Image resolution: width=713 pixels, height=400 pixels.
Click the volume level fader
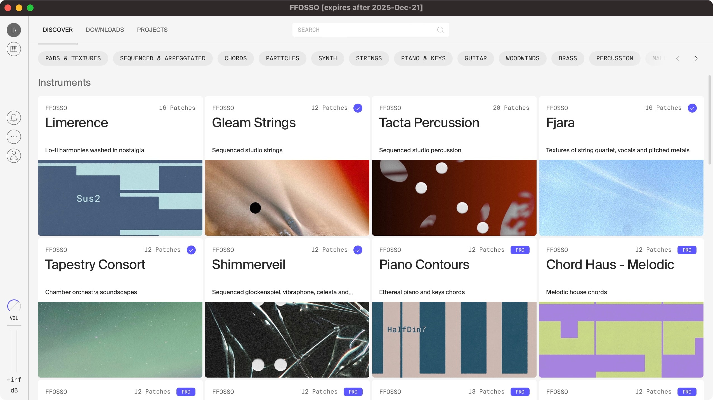[14, 351]
